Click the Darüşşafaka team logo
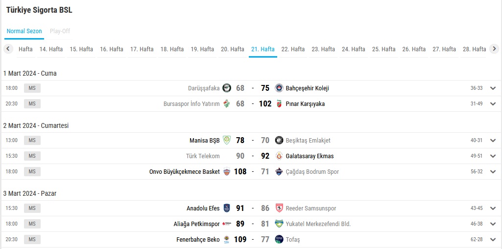Viewport: 502px width, 249px height. [227, 88]
